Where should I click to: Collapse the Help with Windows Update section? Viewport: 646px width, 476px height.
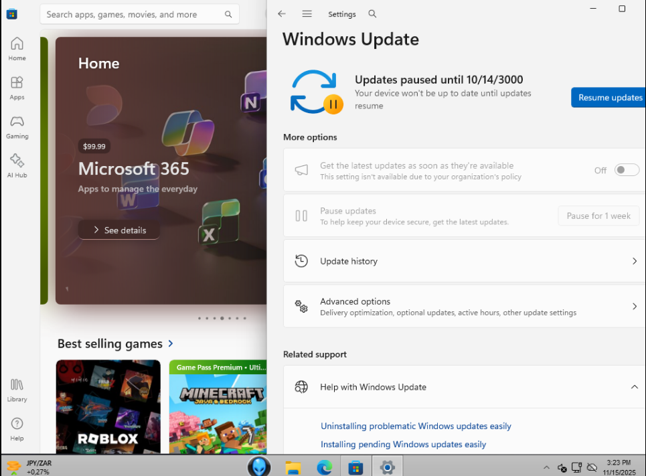(634, 387)
